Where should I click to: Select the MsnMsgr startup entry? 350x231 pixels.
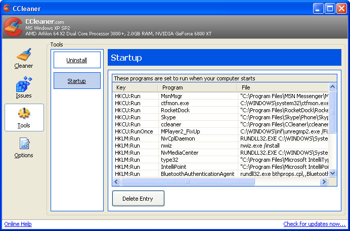[221, 96]
